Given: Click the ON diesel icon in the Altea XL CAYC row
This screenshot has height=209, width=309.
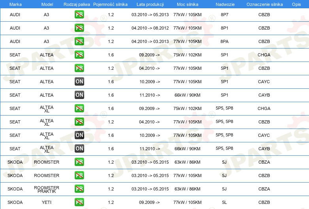Looking at the screenshot, I should pos(79,135).
